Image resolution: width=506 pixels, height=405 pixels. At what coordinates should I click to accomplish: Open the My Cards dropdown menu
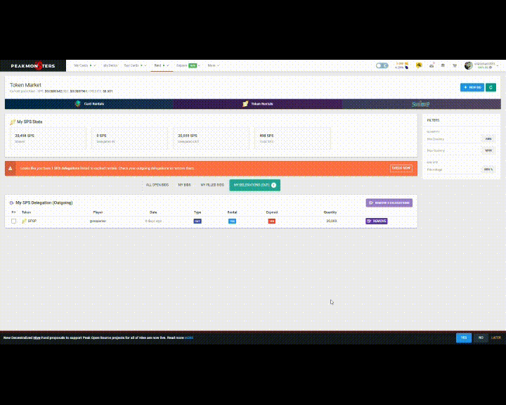pyautogui.click(x=85, y=65)
